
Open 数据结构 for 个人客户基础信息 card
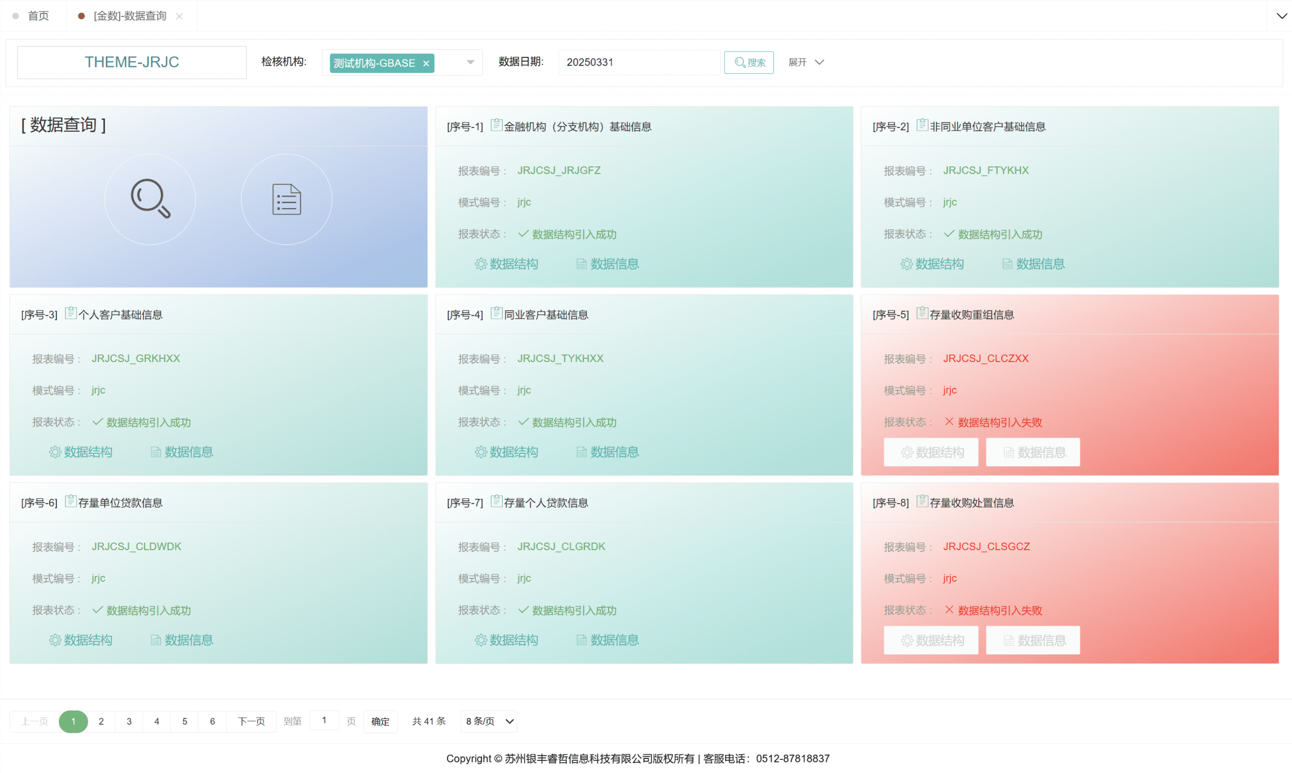81,452
